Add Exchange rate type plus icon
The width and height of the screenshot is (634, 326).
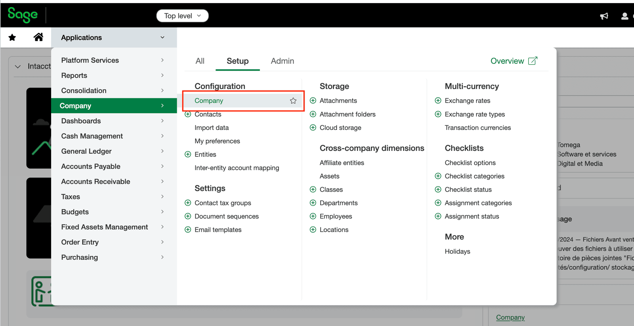(438, 114)
